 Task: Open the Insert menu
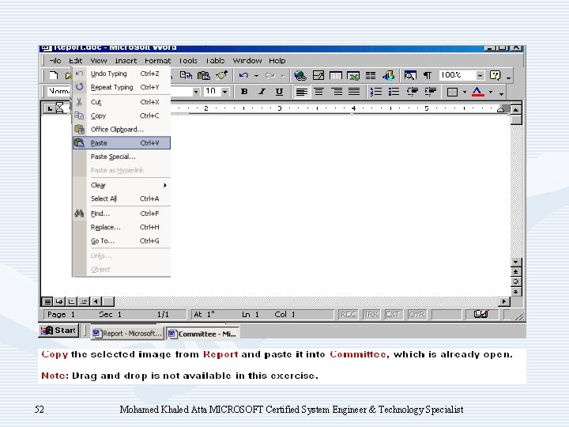click(x=126, y=61)
